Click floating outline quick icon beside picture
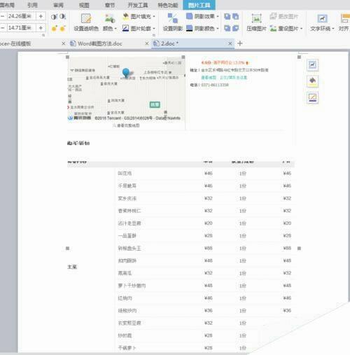350x355 pixels. pos(312,97)
